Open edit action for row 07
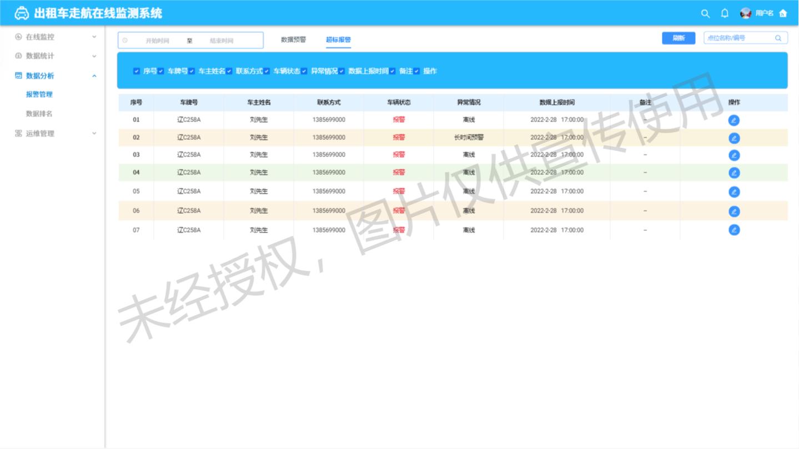The image size is (799, 449). 733,230
